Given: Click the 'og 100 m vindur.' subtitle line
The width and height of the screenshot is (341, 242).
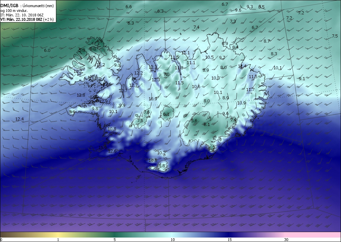Looking at the screenshot, I should [x=14, y=11].
